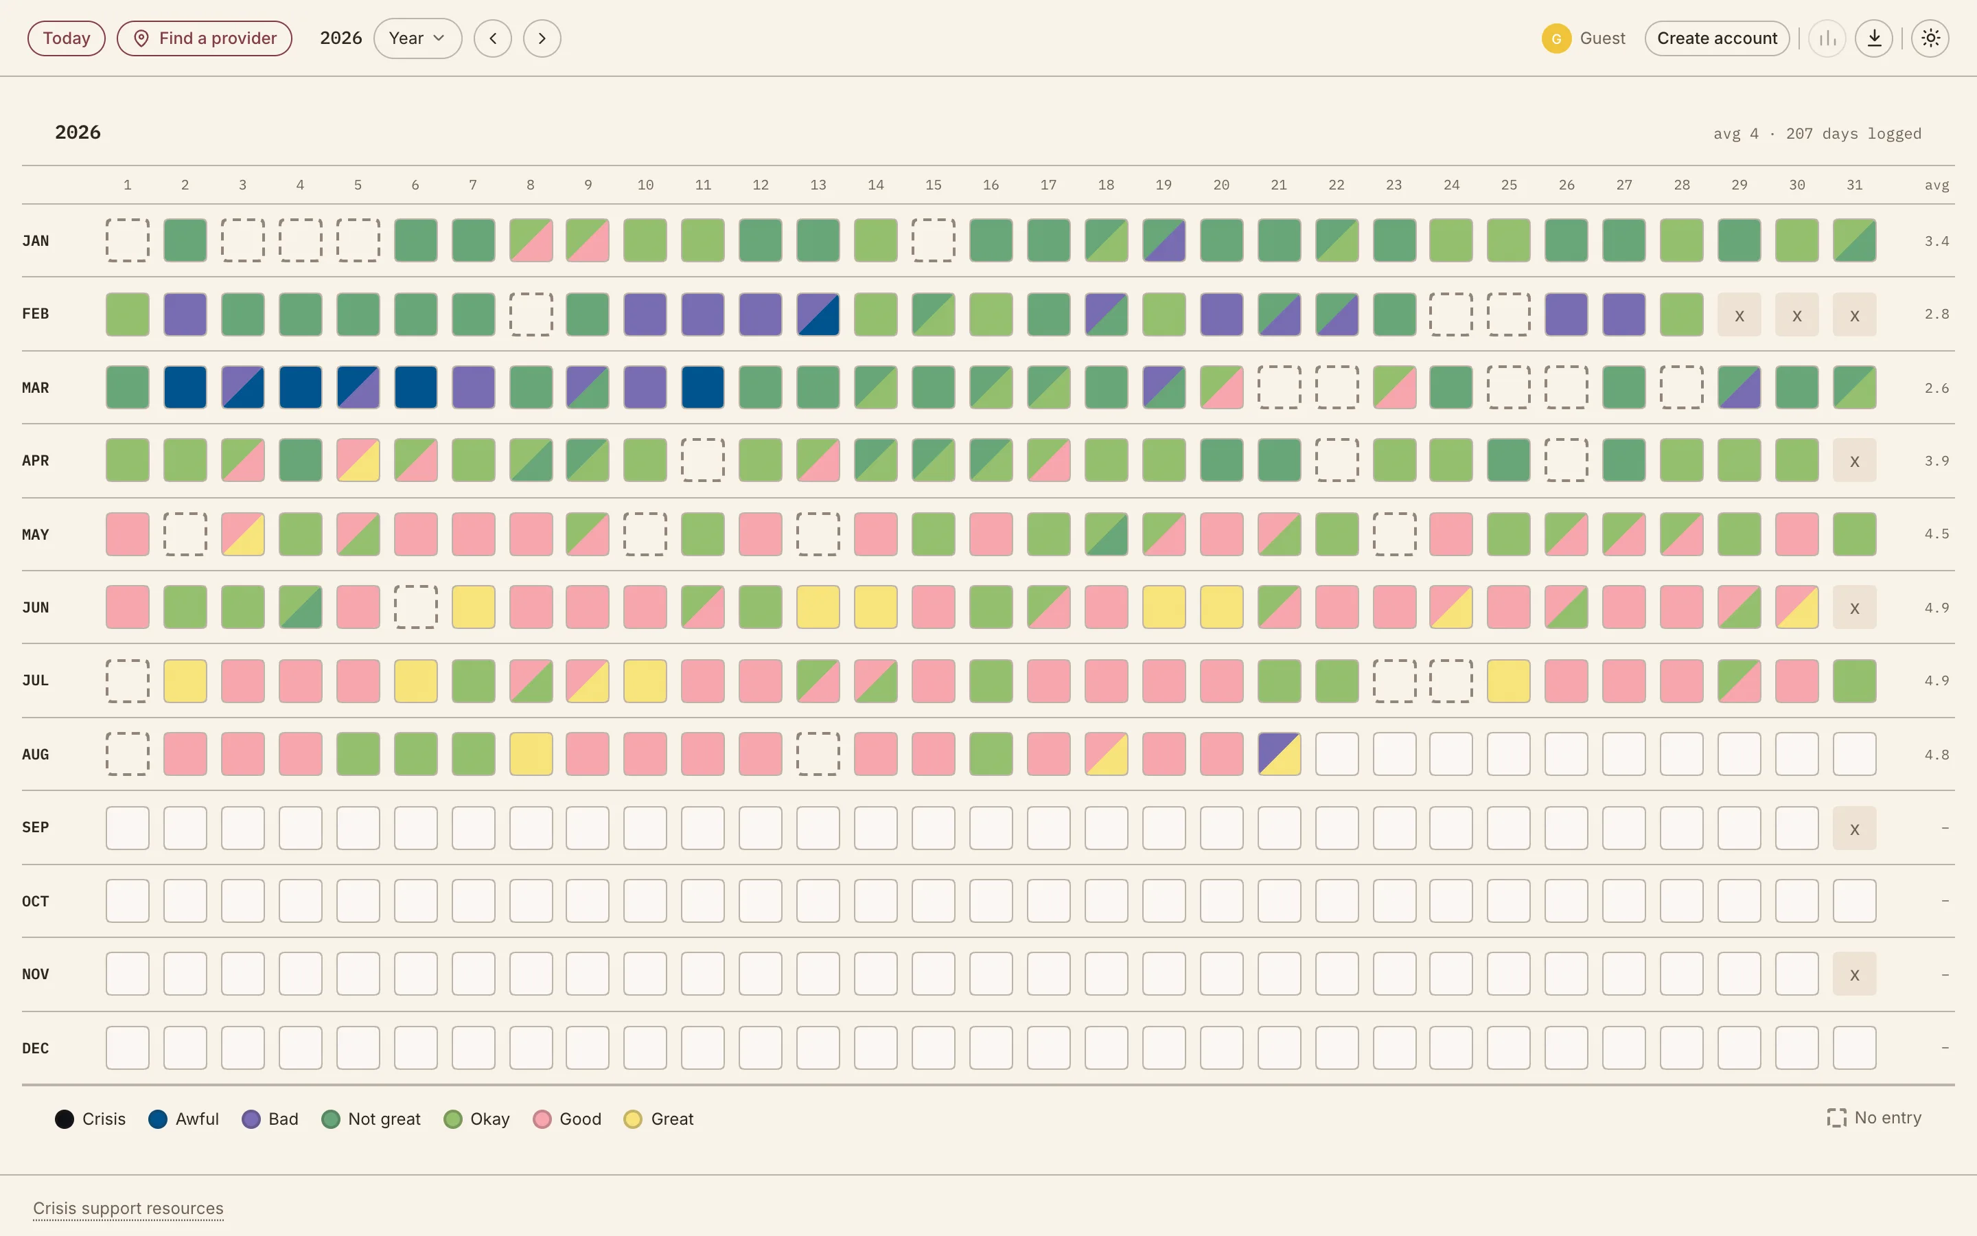Go to previous year arrow
1977x1236 pixels.
493,38
